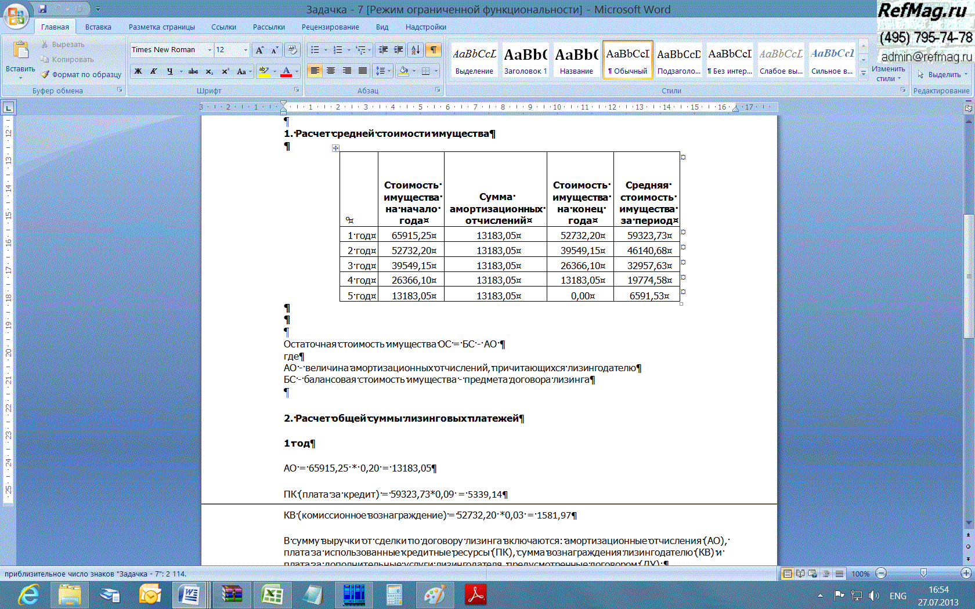This screenshot has height=609, width=975.
Task: Click the Save icon in quick access toolbar
Action: click(x=42, y=9)
